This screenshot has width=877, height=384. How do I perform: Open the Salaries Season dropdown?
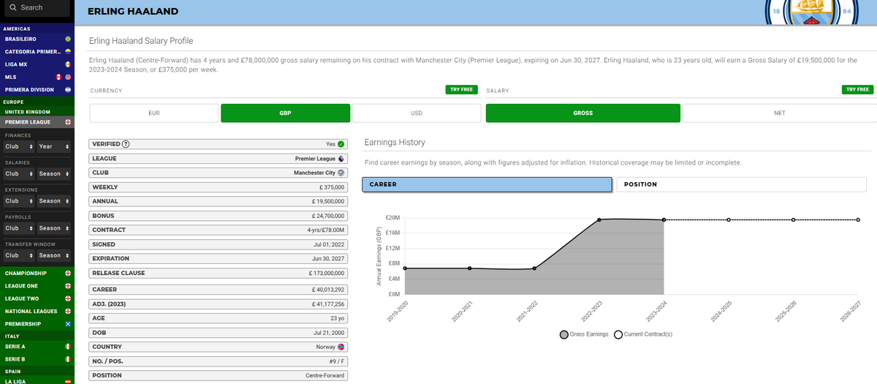(54, 173)
